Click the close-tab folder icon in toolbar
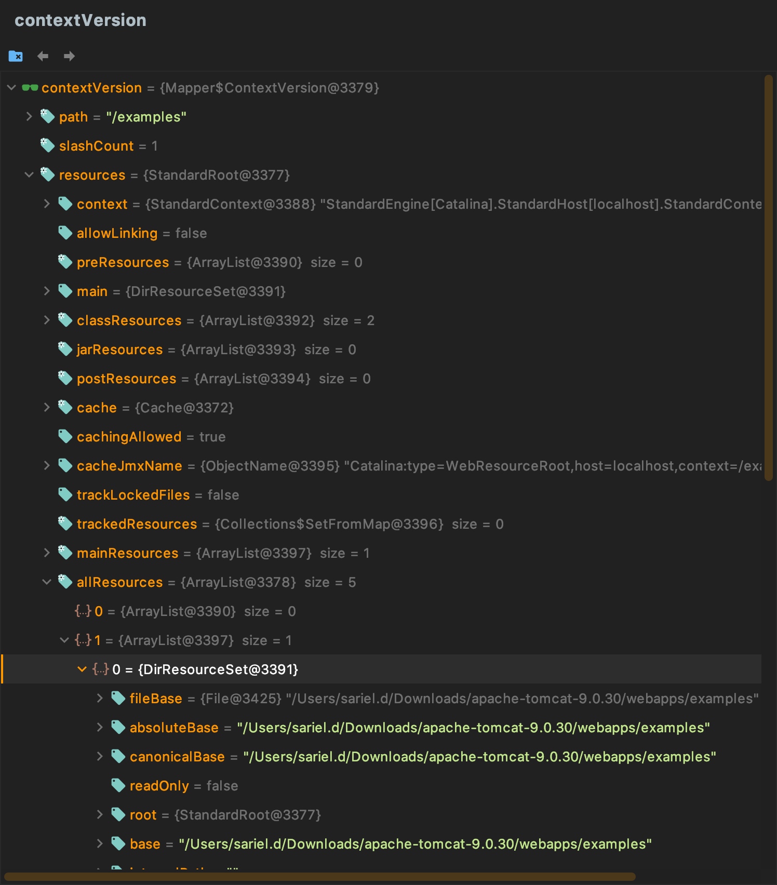The image size is (777, 885). click(x=16, y=56)
